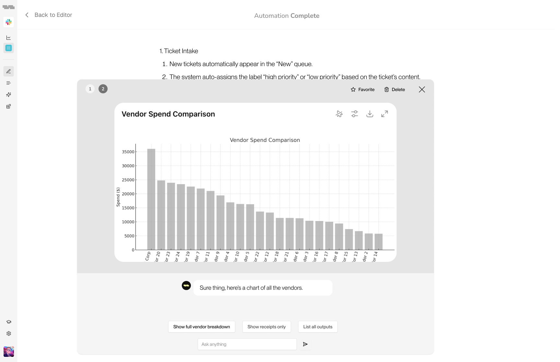Delete the chart output

[x=394, y=89]
